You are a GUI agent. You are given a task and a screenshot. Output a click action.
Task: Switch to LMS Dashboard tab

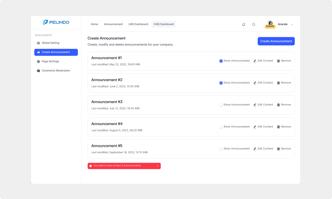click(138, 24)
